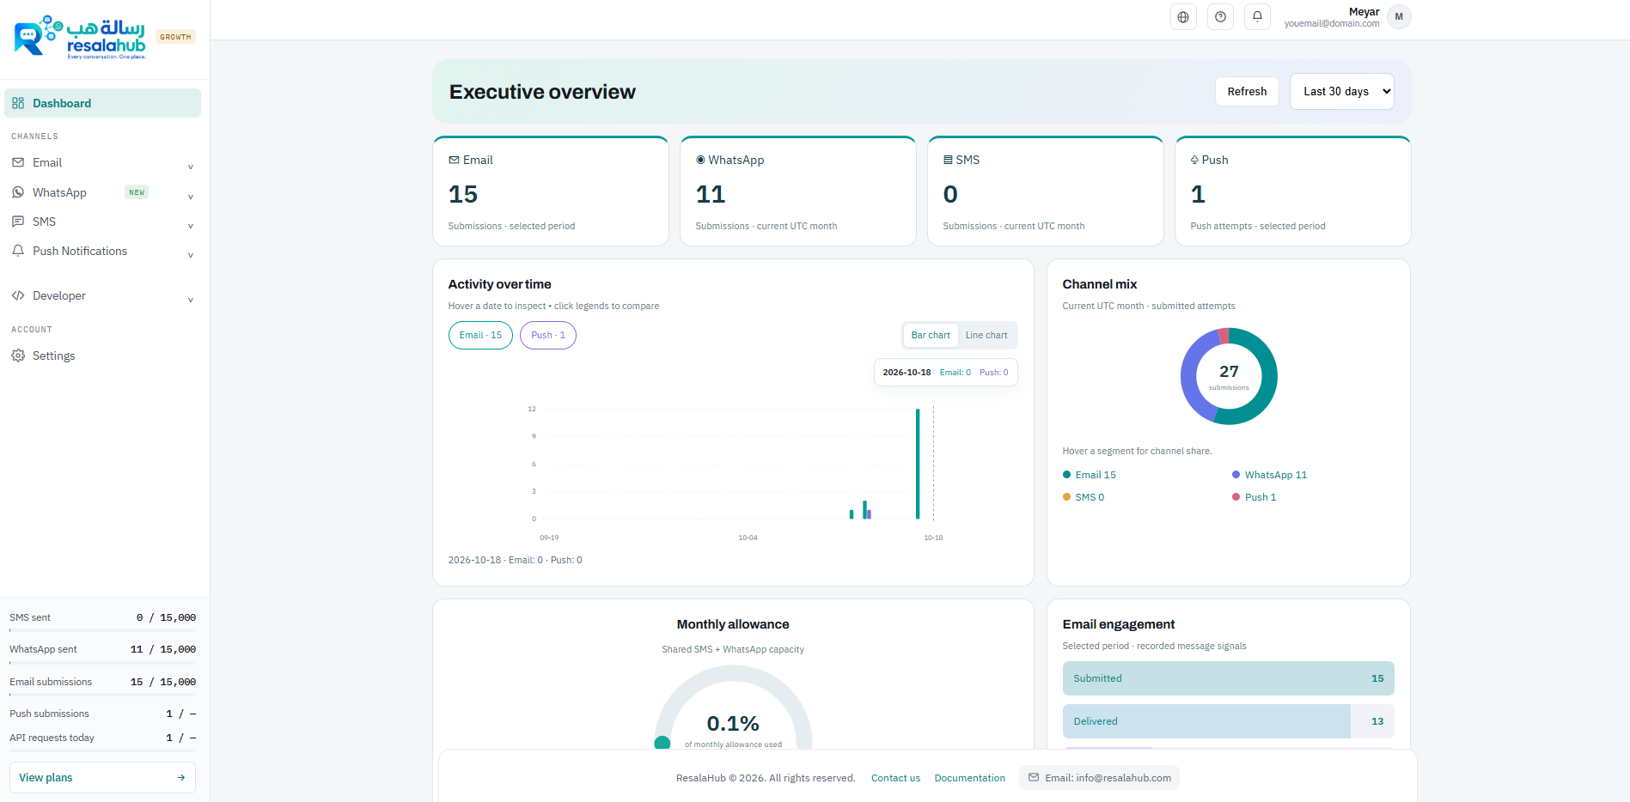Click the Settings gear icon
The image size is (1630, 802).
[18, 355]
